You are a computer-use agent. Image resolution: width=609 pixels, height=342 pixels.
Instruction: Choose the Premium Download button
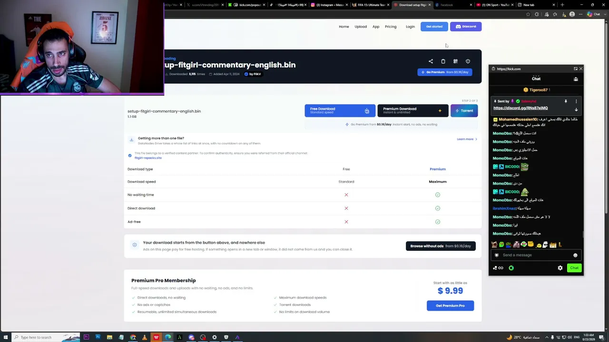[413, 111]
